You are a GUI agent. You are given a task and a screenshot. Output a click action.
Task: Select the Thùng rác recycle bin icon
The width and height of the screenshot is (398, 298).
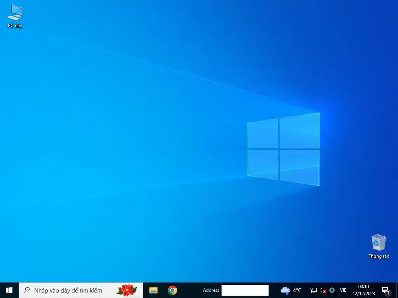pos(379,246)
